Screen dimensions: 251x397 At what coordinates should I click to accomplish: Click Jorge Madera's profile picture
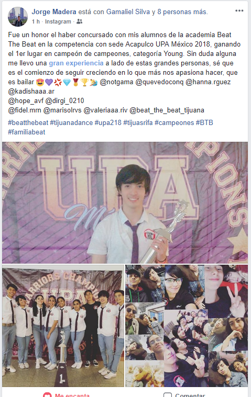coord(18,17)
